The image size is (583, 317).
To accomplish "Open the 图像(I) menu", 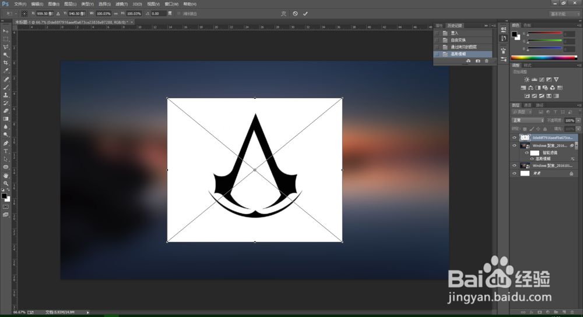I will (x=54, y=4).
